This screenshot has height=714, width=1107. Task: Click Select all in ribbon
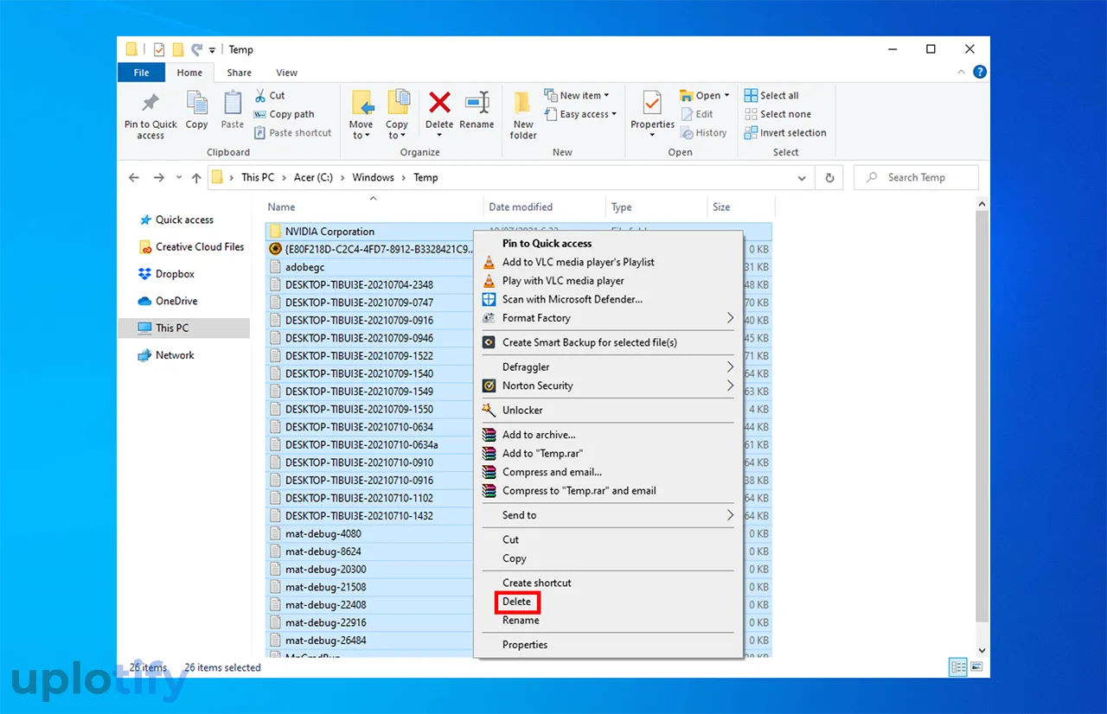(x=772, y=95)
